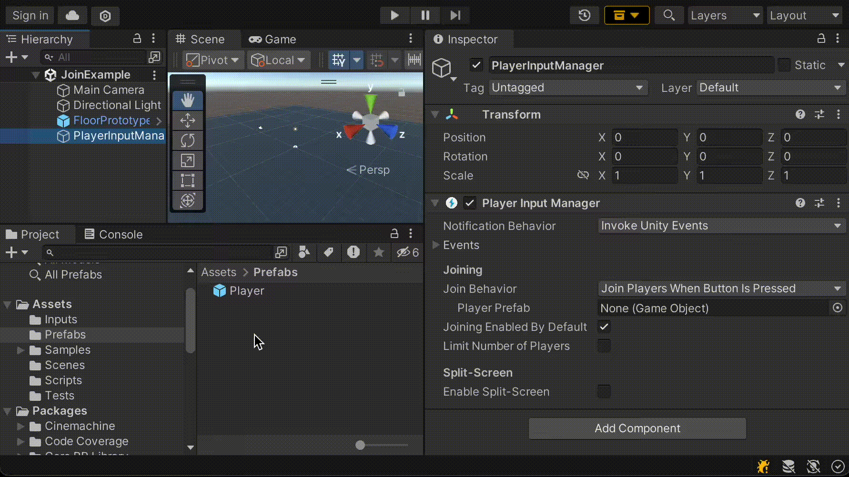The width and height of the screenshot is (849, 477).
Task: Select the Hand view tool
Action: [188, 100]
